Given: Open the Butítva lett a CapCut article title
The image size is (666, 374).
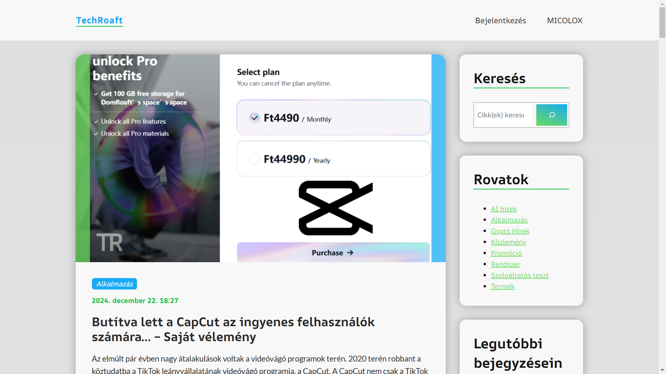Looking at the screenshot, I should pos(233,329).
